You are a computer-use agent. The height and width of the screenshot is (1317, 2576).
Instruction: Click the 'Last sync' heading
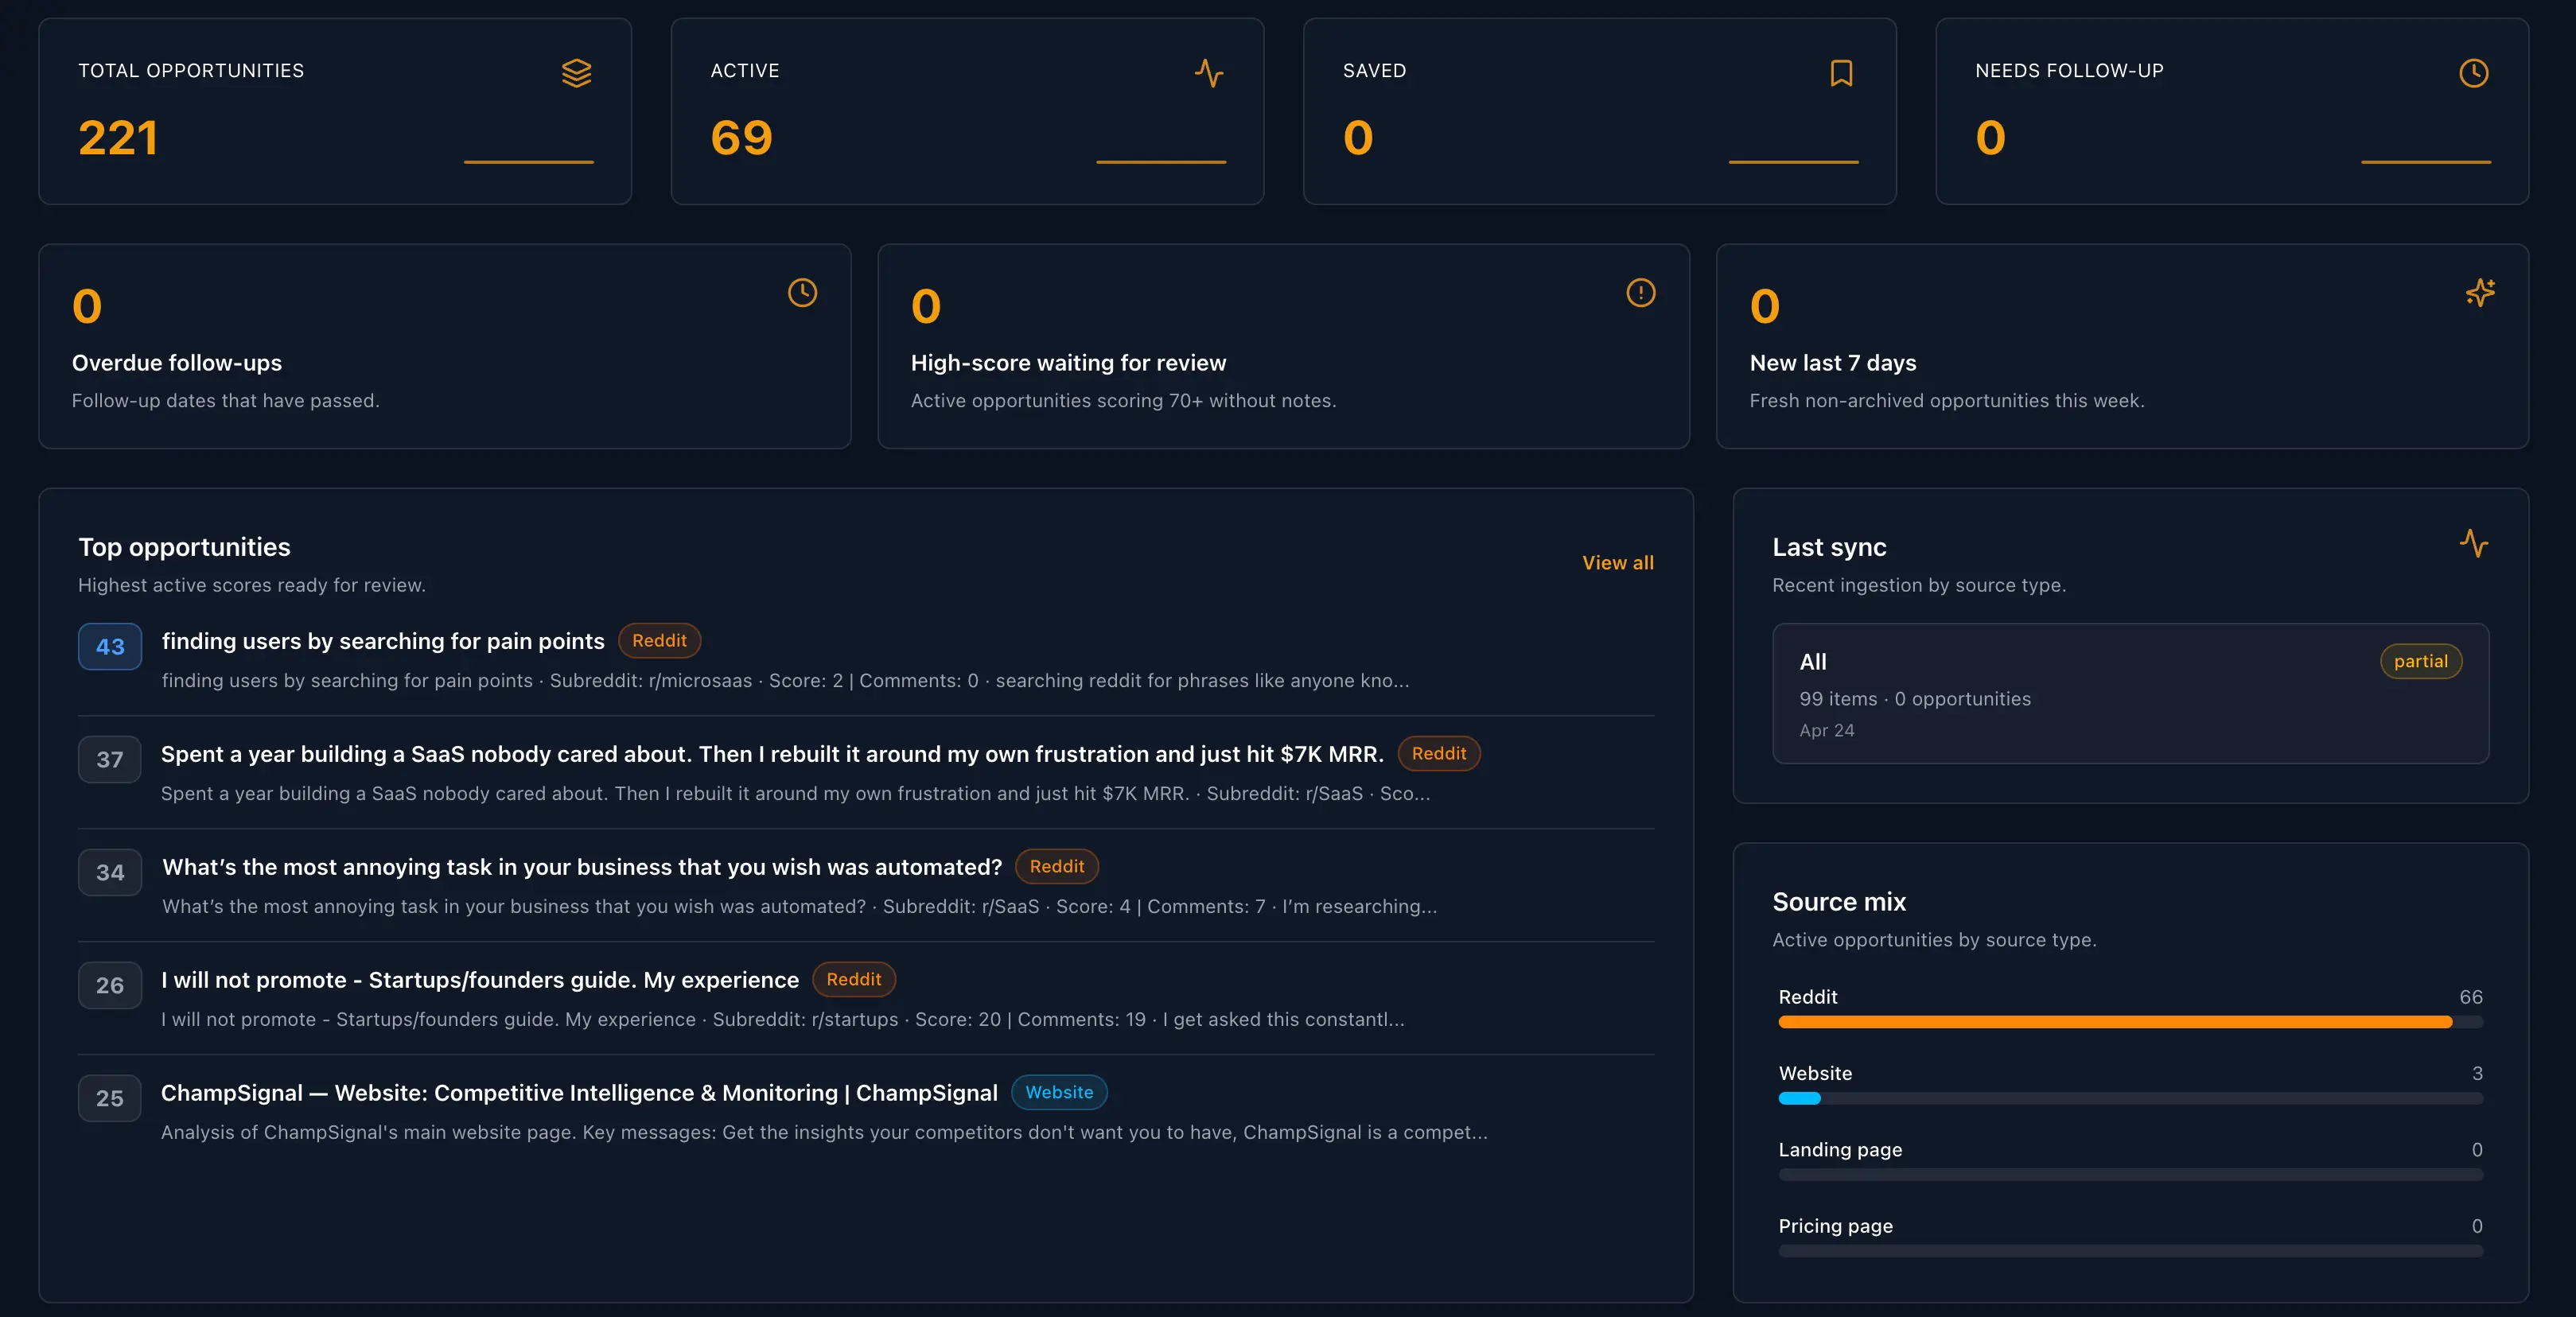point(1828,548)
